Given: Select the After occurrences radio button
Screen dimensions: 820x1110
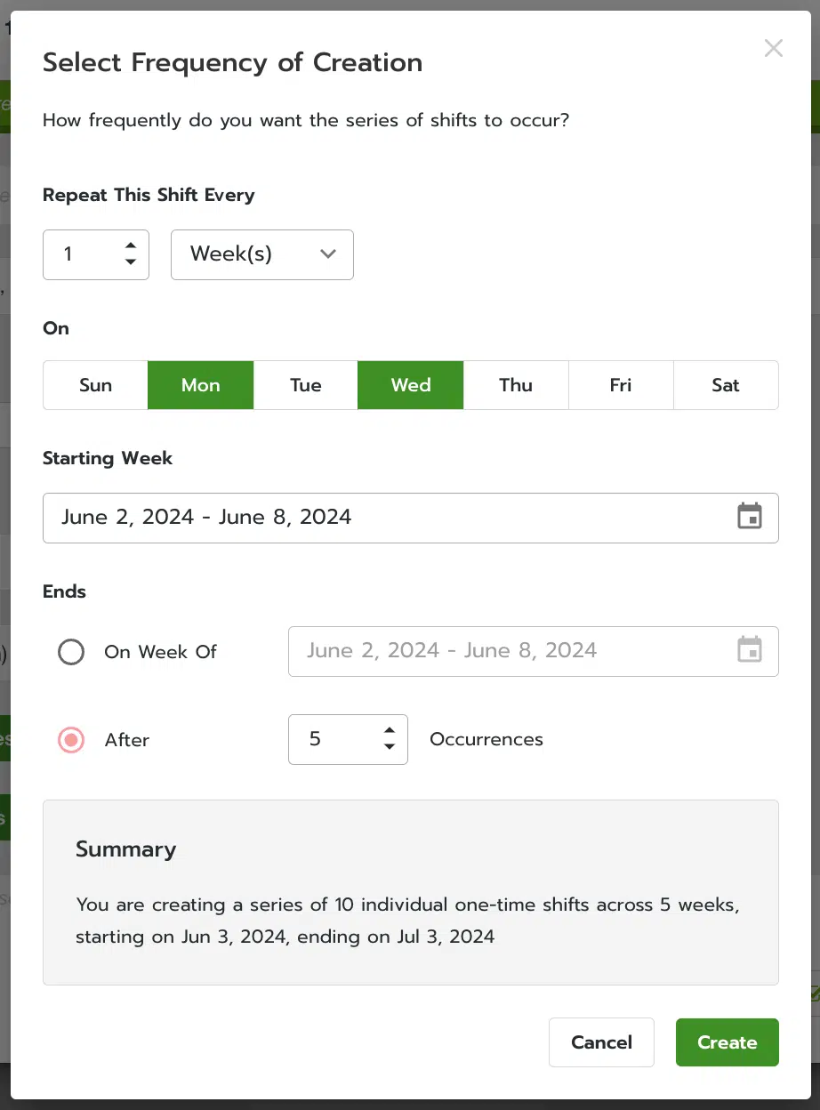Looking at the screenshot, I should point(71,740).
